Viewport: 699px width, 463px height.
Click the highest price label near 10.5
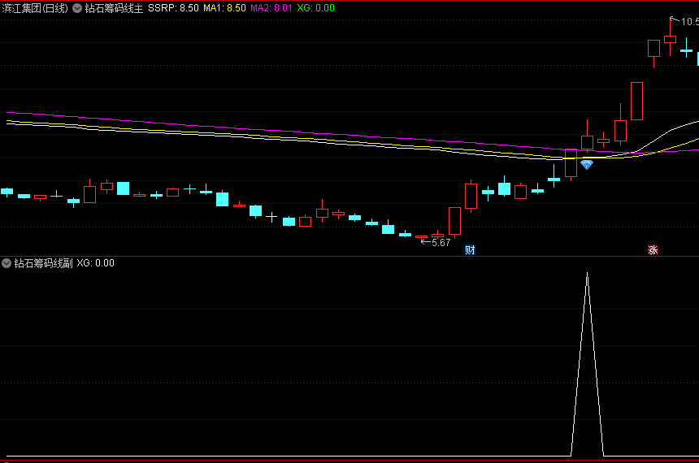tap(689, 21)
